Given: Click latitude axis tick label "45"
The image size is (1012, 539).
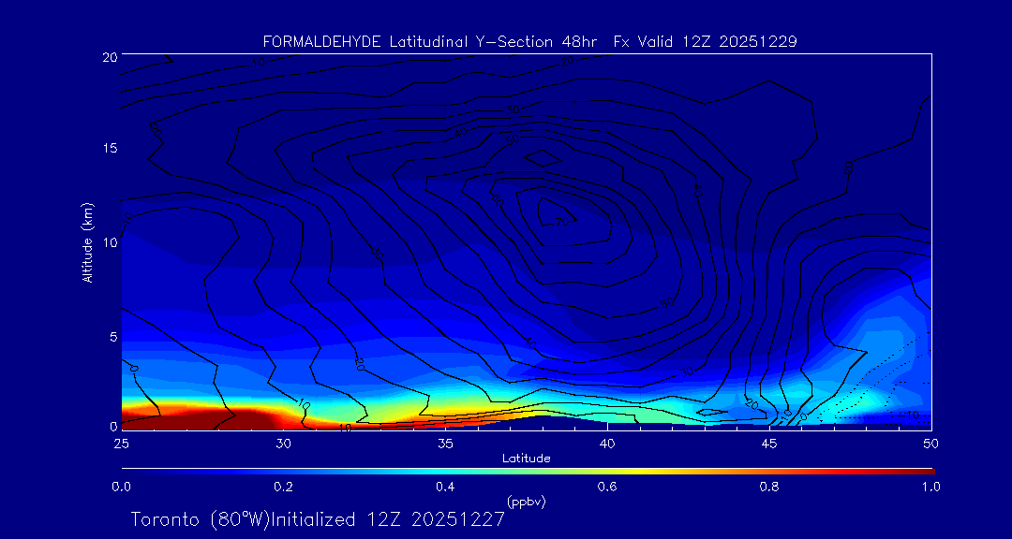Looking at the screenshot, I should pos(769,443).
